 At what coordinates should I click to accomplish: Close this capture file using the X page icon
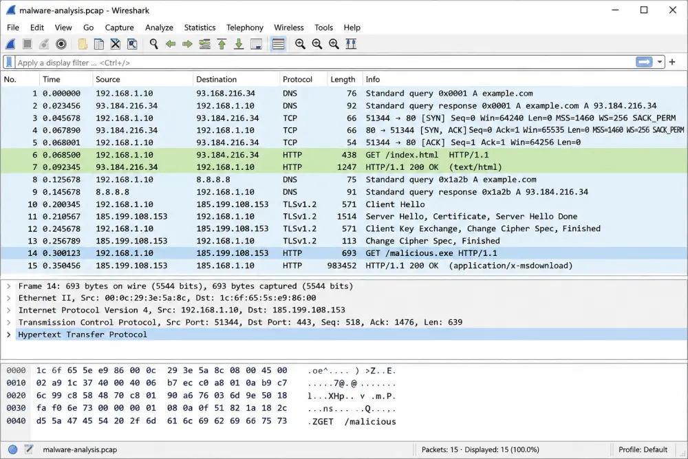click(116, 44)
